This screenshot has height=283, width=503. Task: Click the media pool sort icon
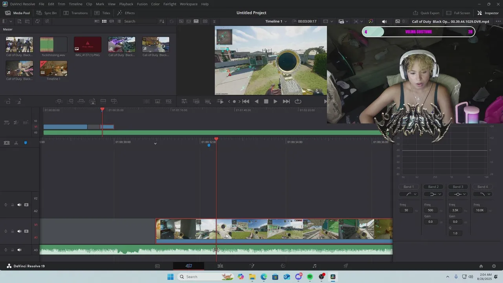(162, 21)
